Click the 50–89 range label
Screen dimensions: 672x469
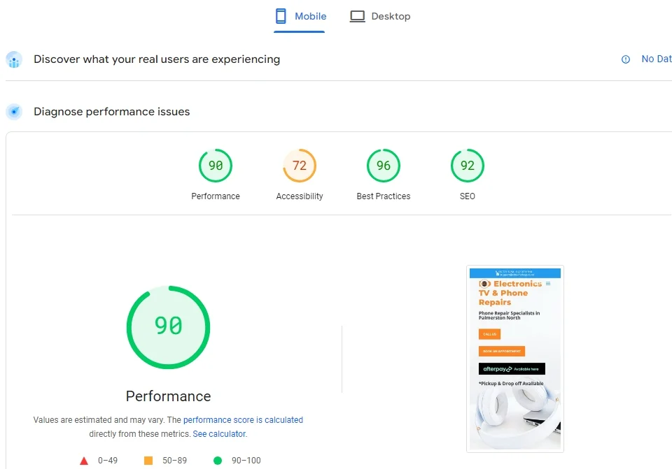click(x=174, y=461)
